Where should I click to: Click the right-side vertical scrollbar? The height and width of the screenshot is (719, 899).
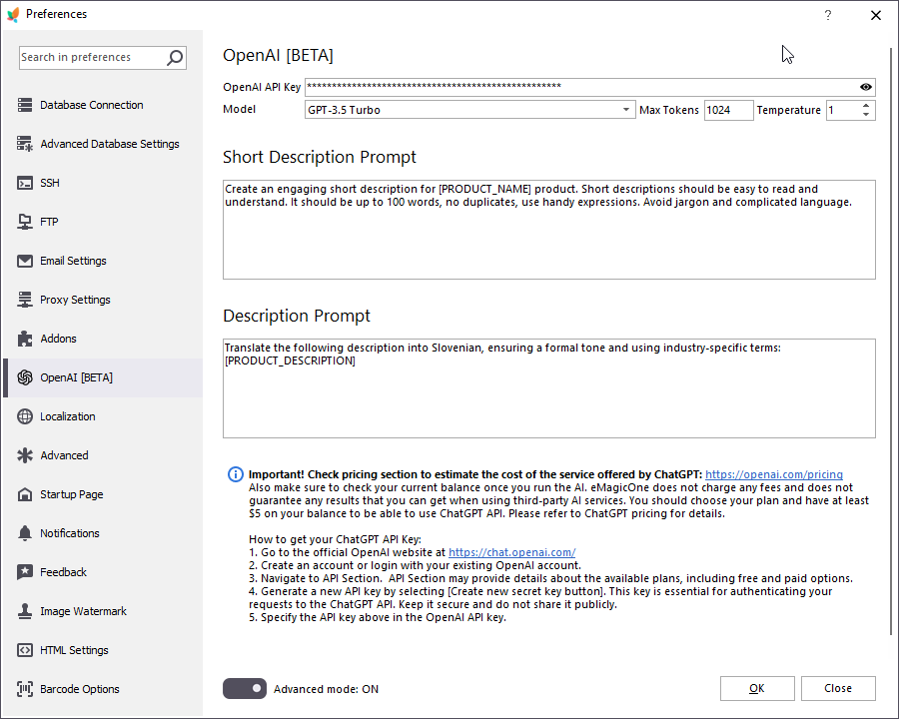[x=890, y=342]
